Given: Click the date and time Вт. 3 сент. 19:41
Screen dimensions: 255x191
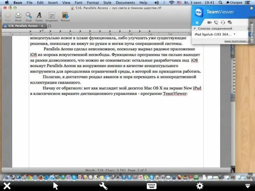Looking at the screenshot, I should [199, 2].
